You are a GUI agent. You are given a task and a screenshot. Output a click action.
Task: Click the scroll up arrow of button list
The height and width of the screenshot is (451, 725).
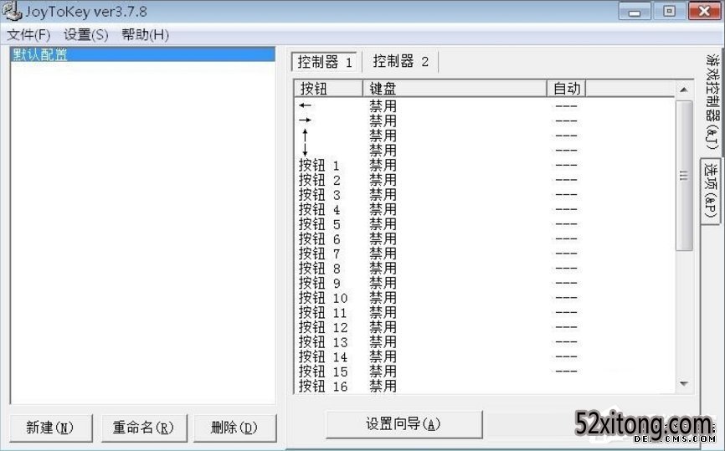[684, 90]
